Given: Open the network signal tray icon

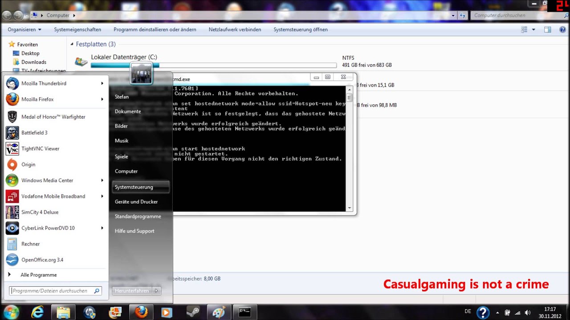Looking at the screenshot, I should click(517, 312).
